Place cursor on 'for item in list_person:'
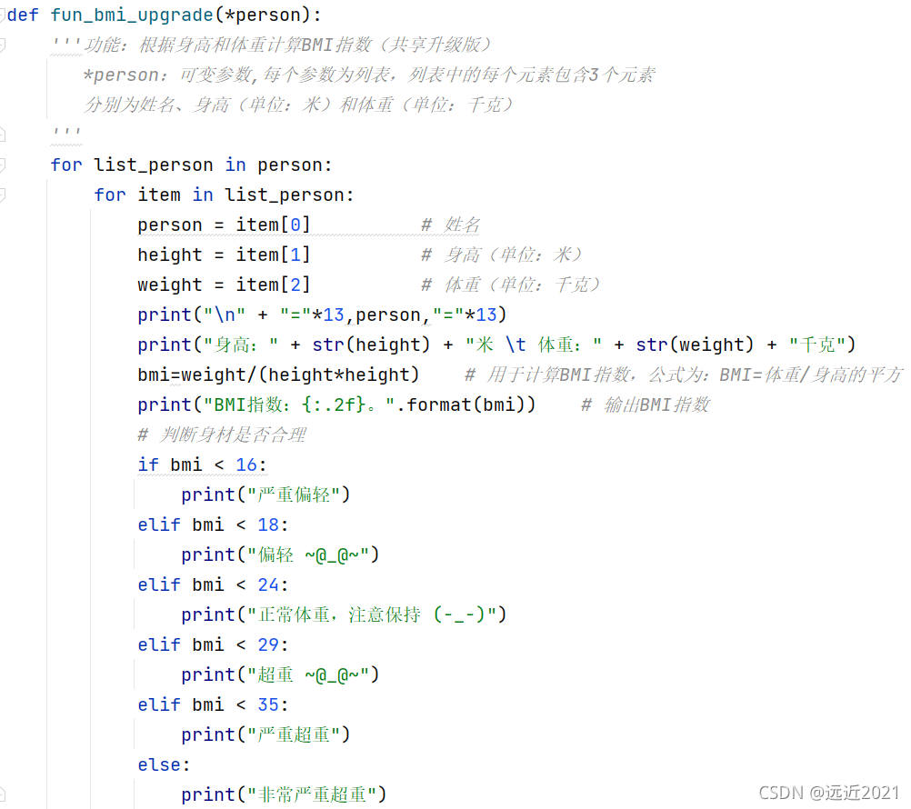911x809 pixels. click(224, 195)
